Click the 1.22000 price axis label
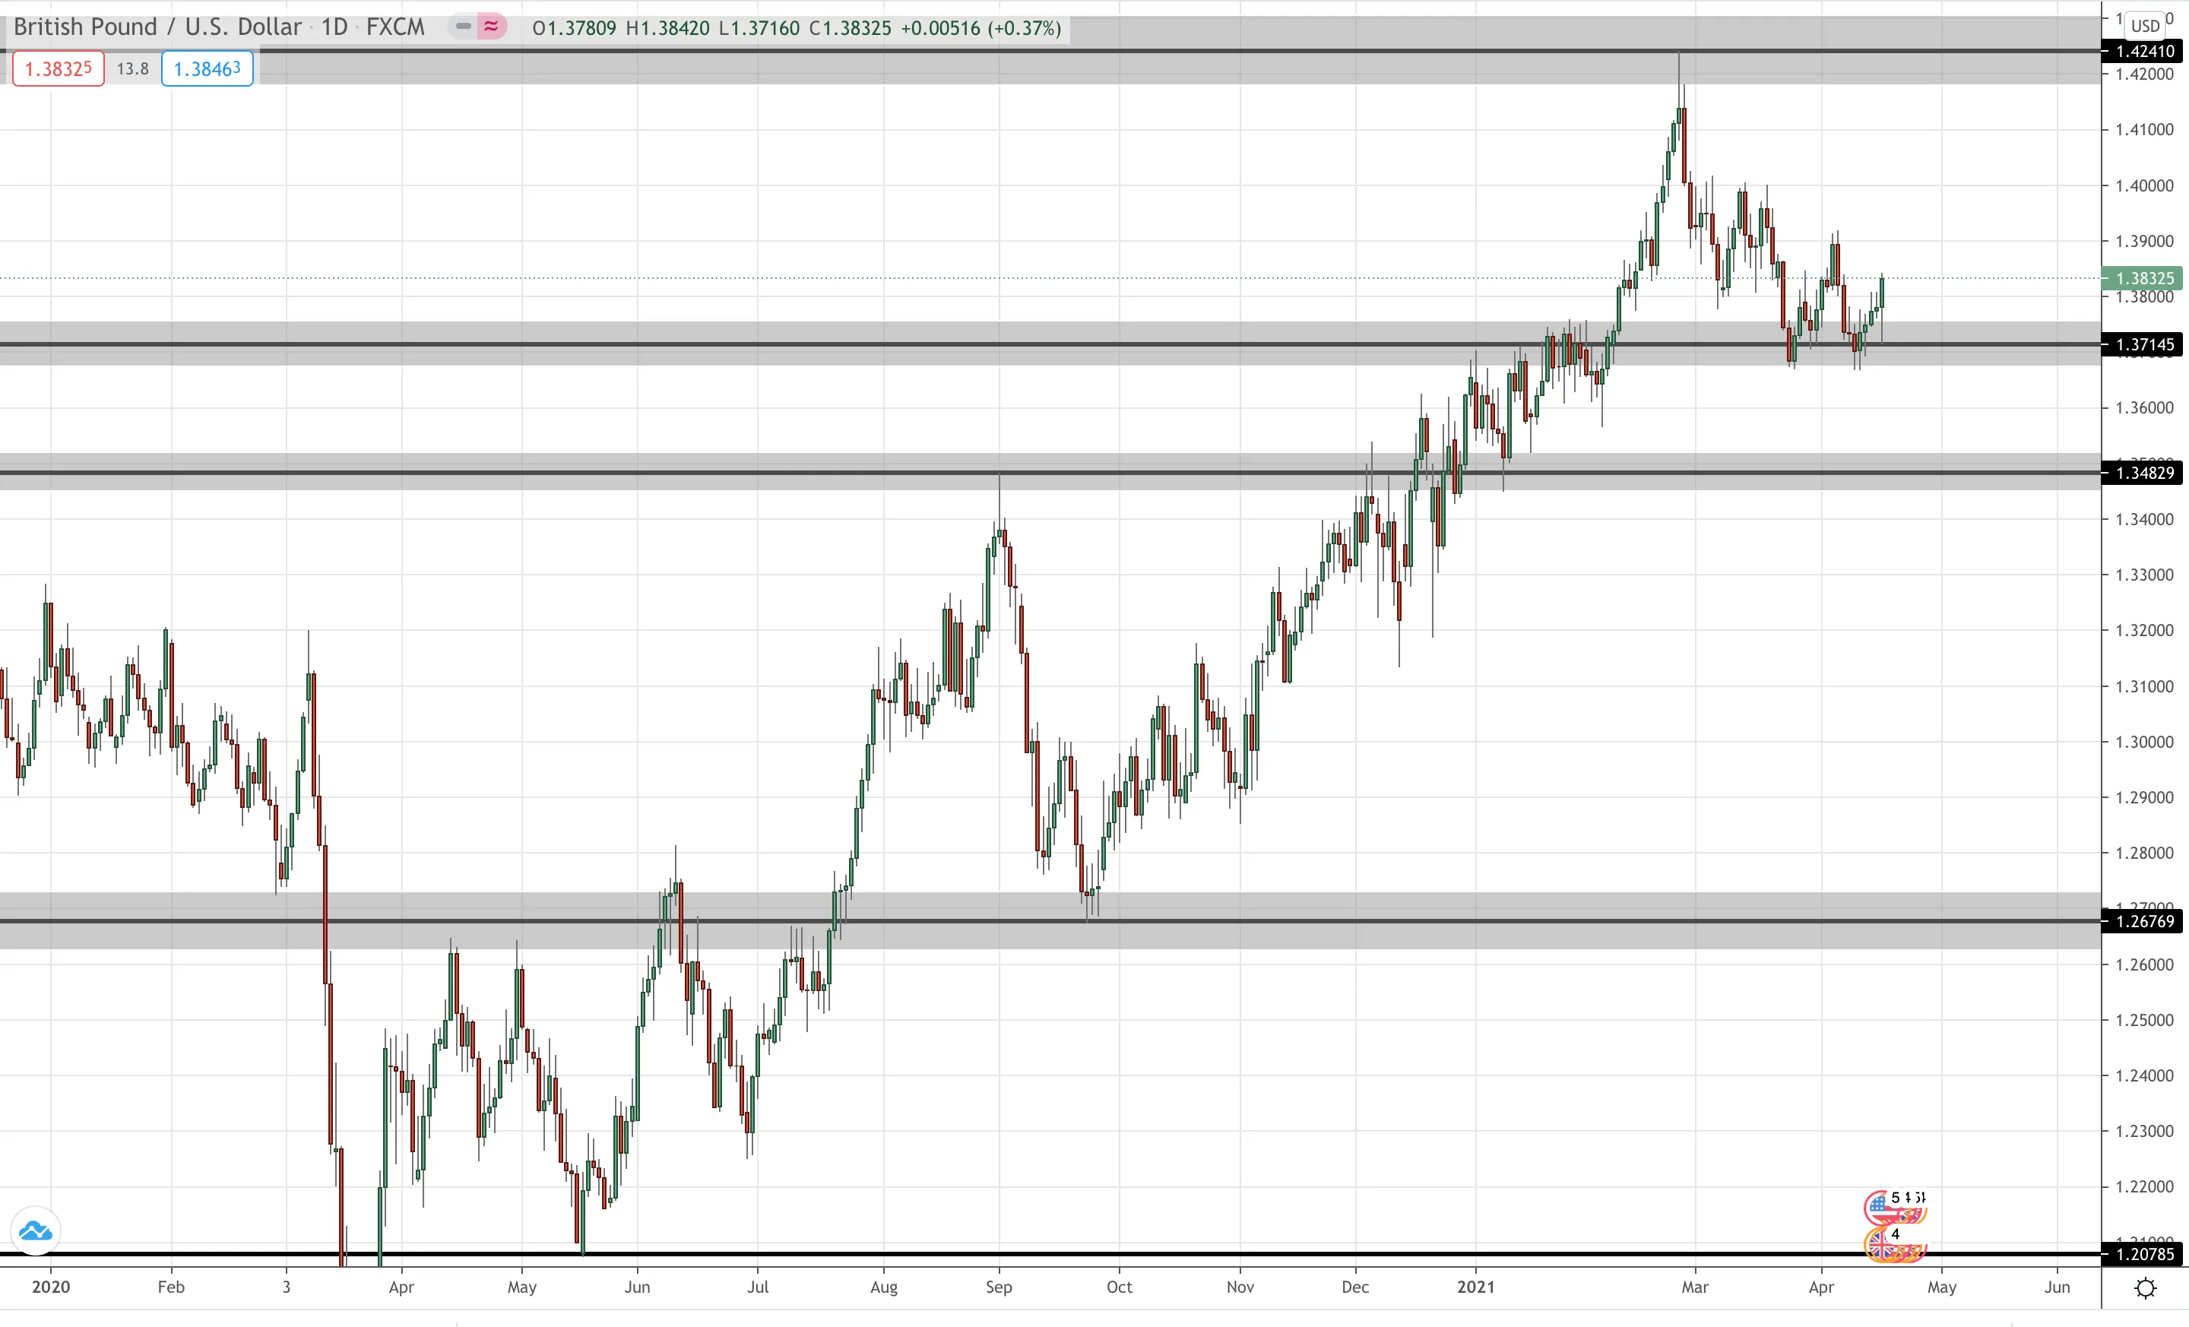Screen dimensions: 2189x1327 2143,1186
